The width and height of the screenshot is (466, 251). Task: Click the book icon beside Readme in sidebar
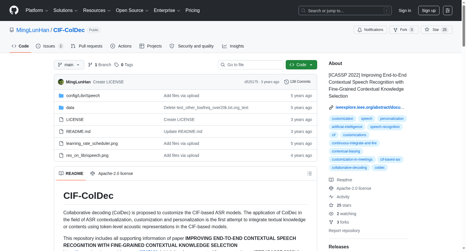pyautogui.click(x=331, y=180)
